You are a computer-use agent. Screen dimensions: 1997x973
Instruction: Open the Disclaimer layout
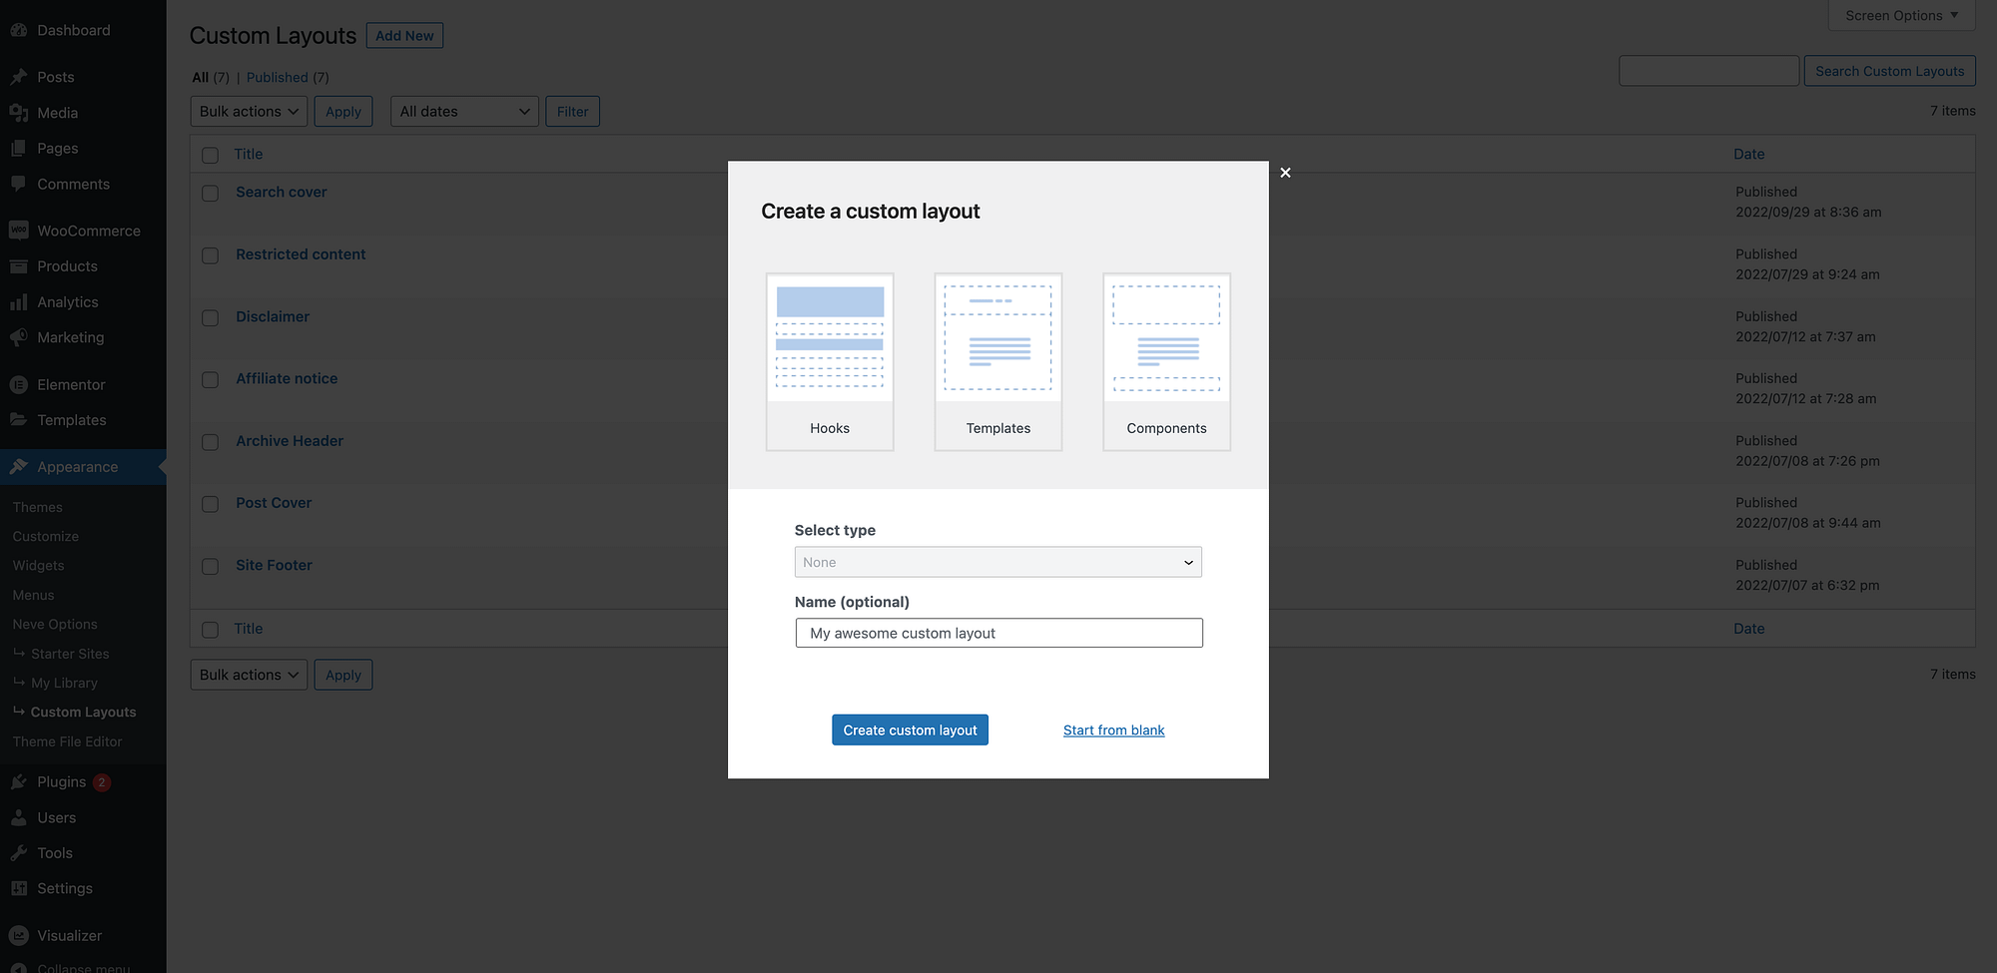click(273, 316)
